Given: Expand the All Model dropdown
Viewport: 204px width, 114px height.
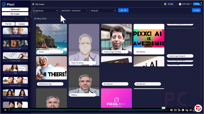Looking at the screenshot, I should 103,11.
